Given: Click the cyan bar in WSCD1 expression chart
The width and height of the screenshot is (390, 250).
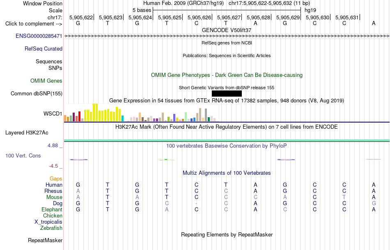Looking at the screenshot, I should [123, 118].
